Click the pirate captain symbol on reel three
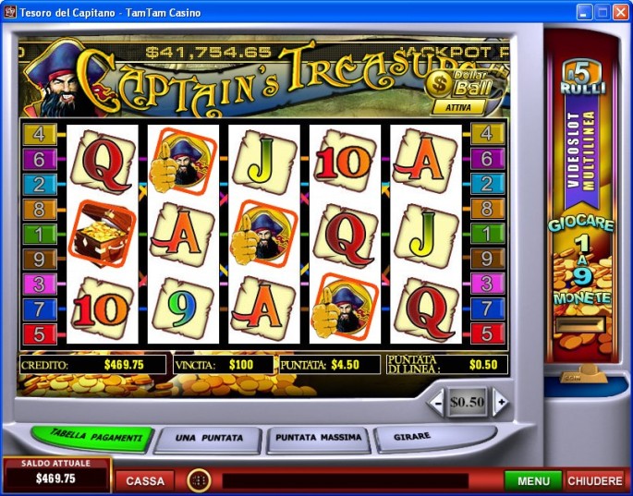Screen dimensions: 633x496 click(264, 234)
